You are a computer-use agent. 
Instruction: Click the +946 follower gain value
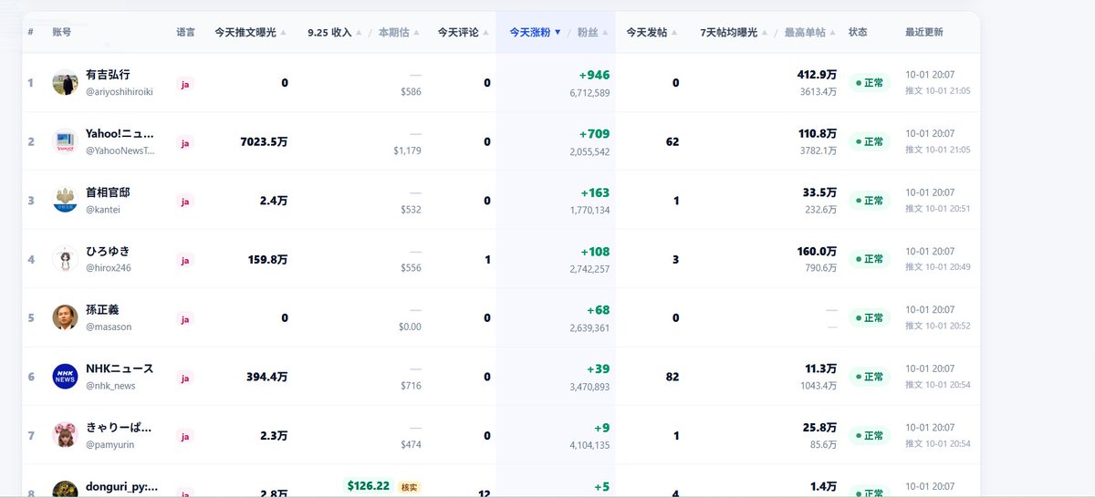594,76
